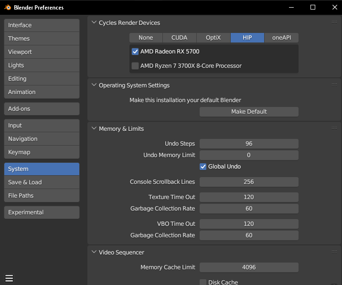This screenshot has width=342, height=285.
Task: Collapse the Cycles Render Devices panel
Action: (x=94, y=22)
